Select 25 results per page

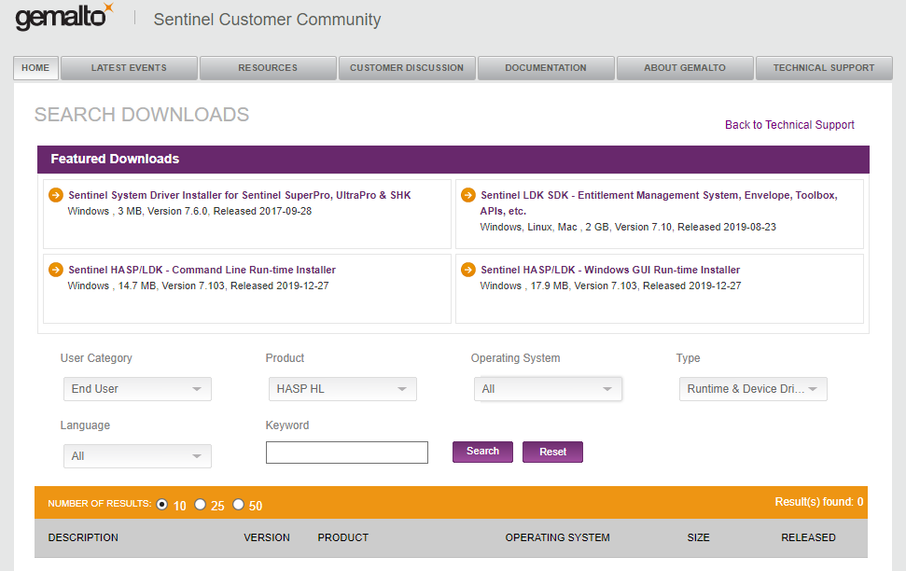coord(200,505)
